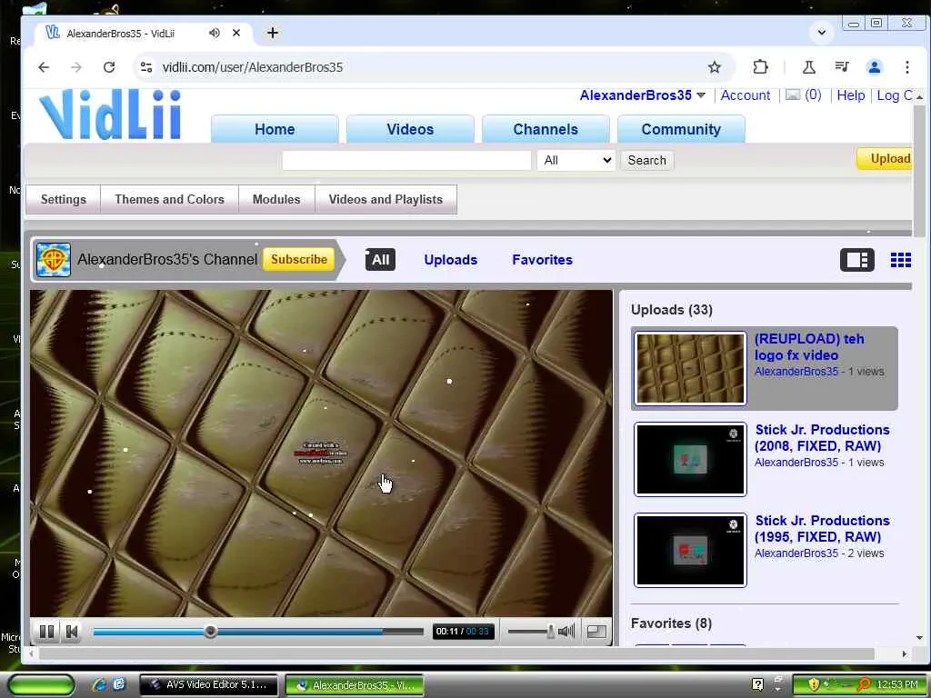Open the Extensions puzzle icon
This screenshot has width=931, height=698.
pos(760,67)
